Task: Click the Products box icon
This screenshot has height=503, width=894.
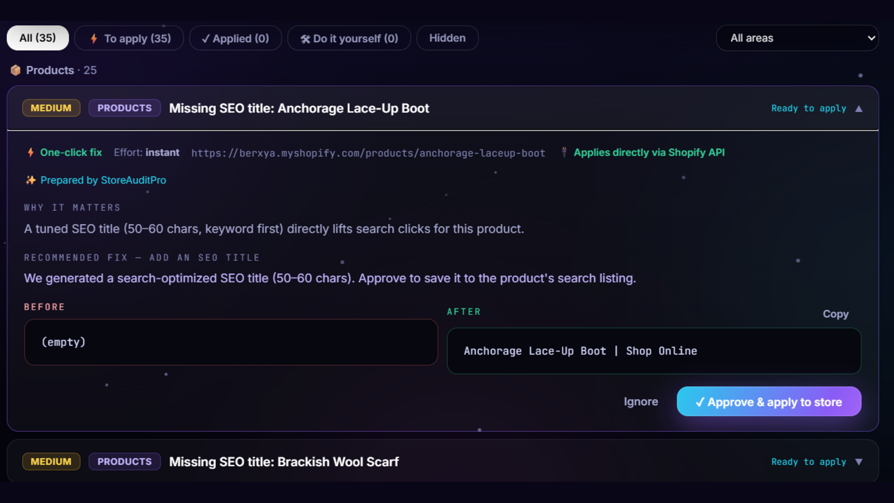Action: click(16, 70)
